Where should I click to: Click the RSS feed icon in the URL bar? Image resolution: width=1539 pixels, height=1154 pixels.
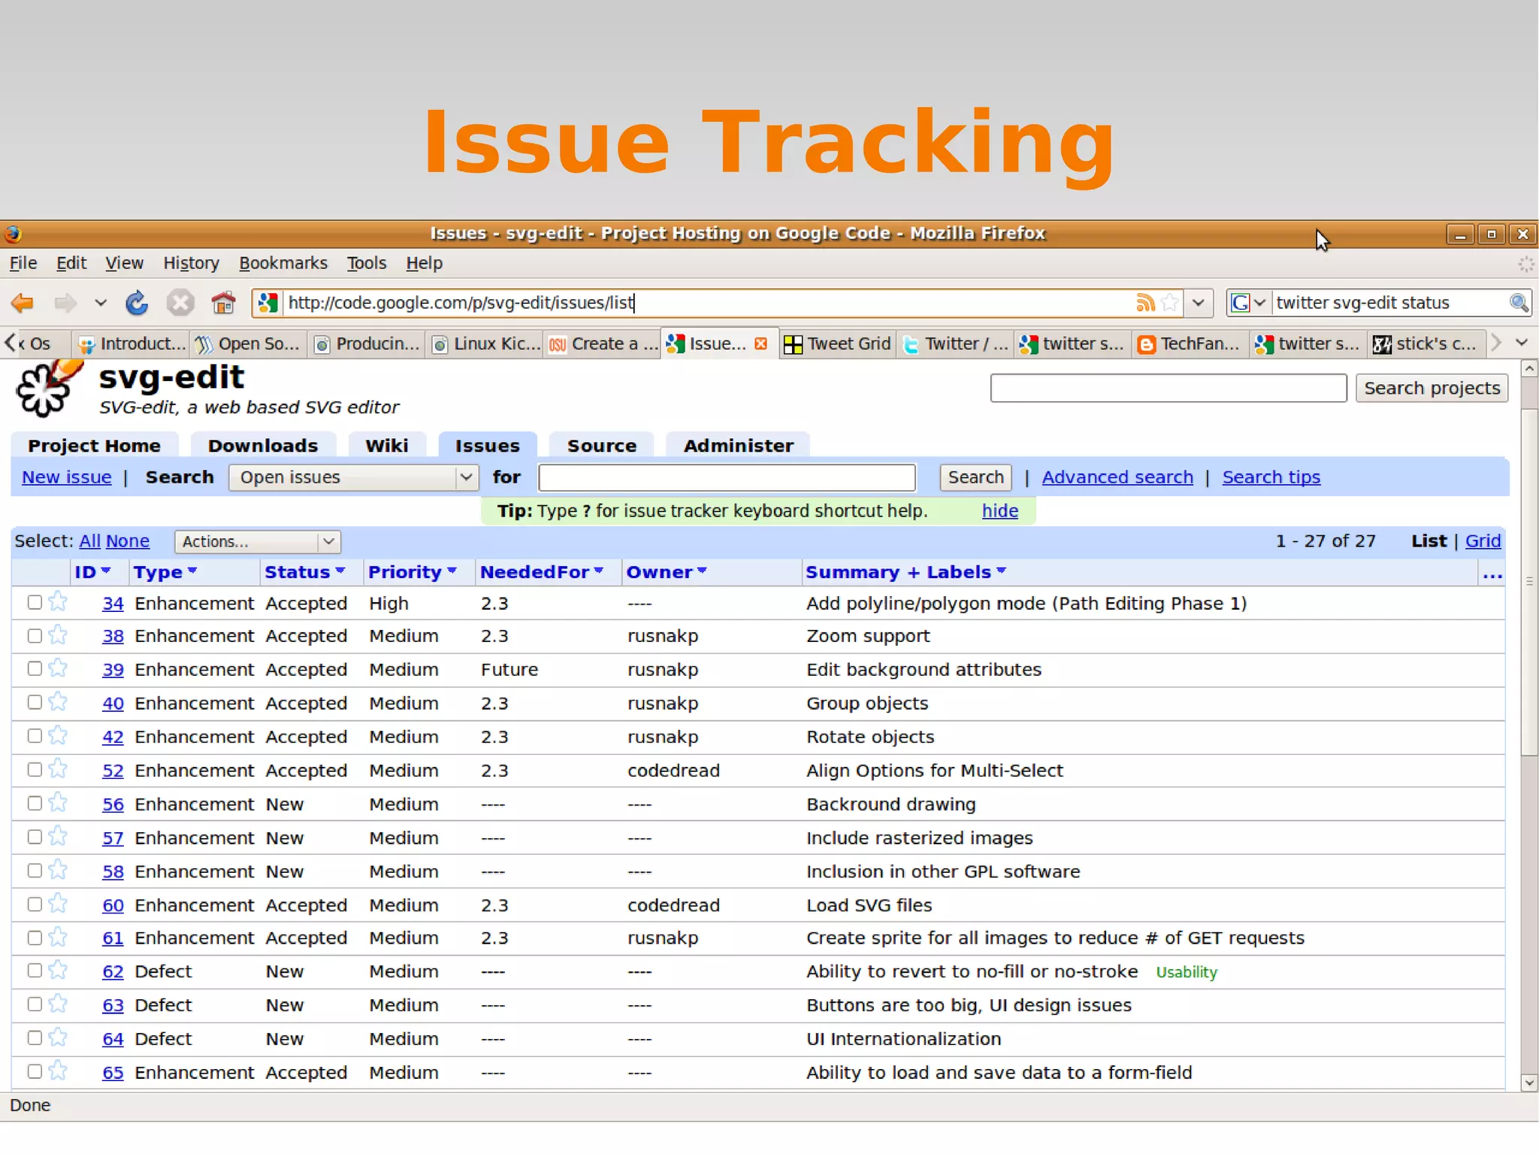coord(1144,302)
